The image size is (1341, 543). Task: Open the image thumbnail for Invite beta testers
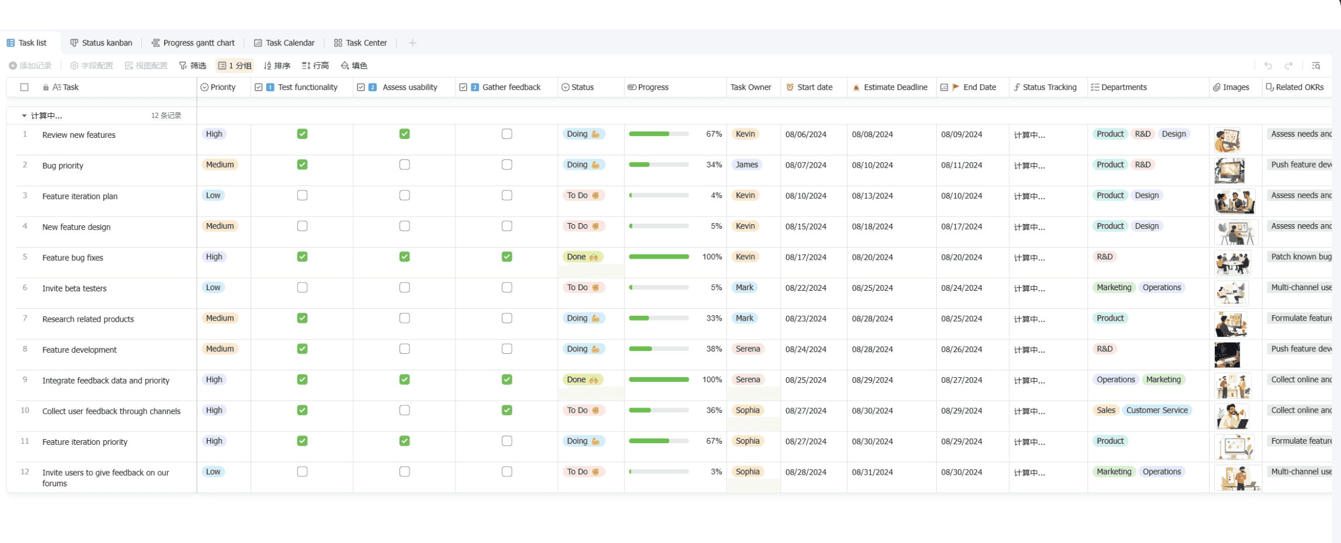click(x=1231, y=293)
